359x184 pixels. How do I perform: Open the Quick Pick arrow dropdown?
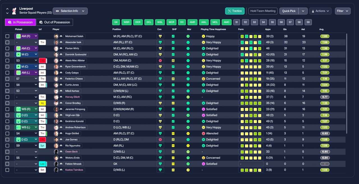point(303,11)
